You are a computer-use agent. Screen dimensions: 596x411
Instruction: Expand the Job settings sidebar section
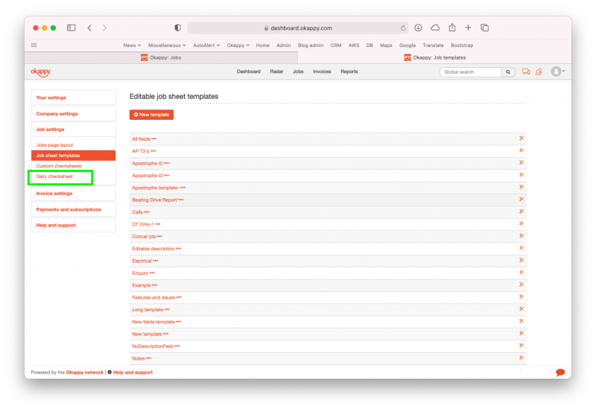tap(51, 130)
